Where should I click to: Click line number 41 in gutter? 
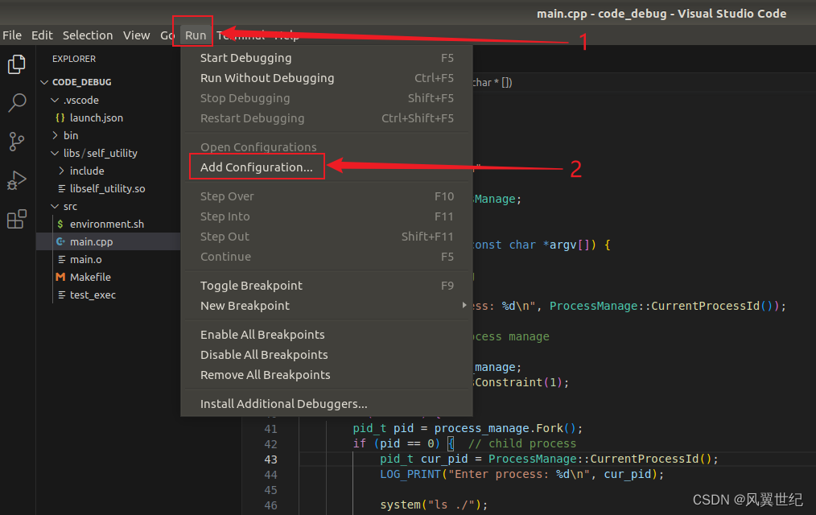pyautogui.click(x=270, y=429)
